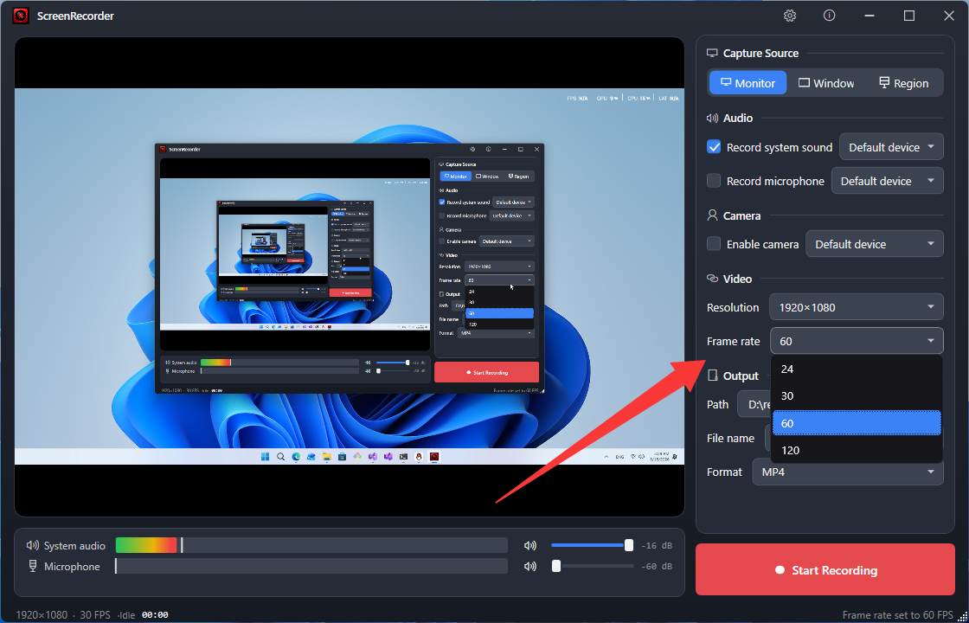Image resolution: width=969 pixels, height=623 pixels.
Task: Collapse the Frame rate combo box
Action: tap(857, 341)
